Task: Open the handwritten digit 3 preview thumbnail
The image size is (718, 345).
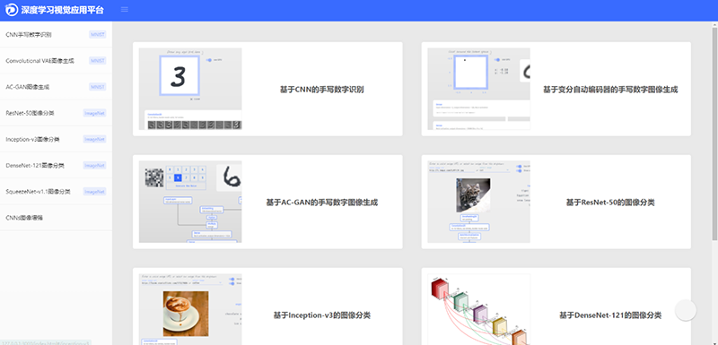Action: coord(190,89)
